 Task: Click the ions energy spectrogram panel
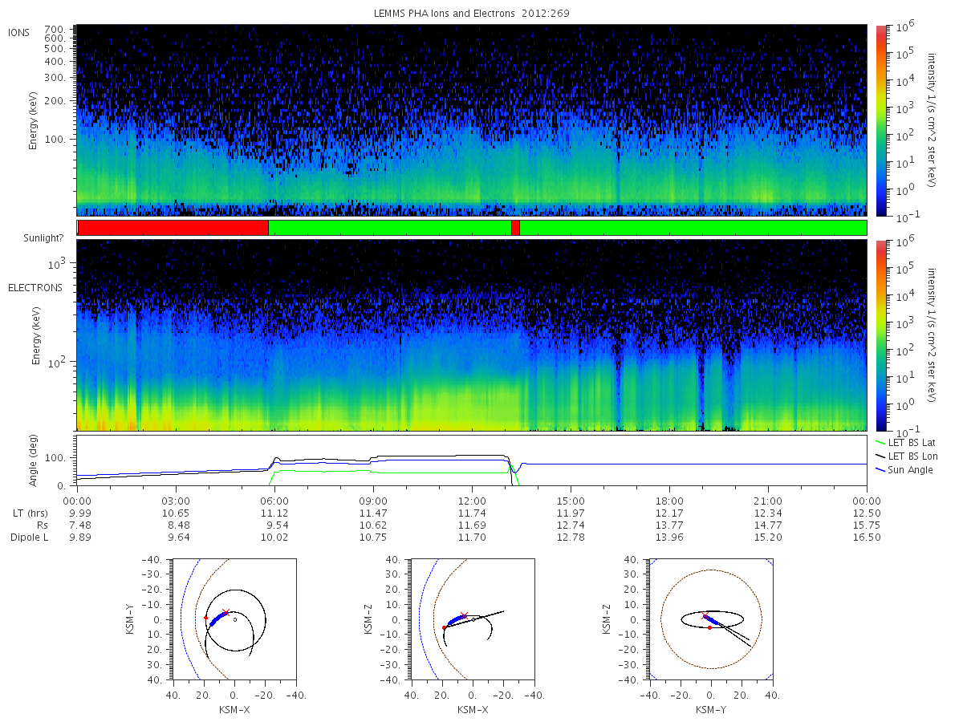click(x=472, y=120)
